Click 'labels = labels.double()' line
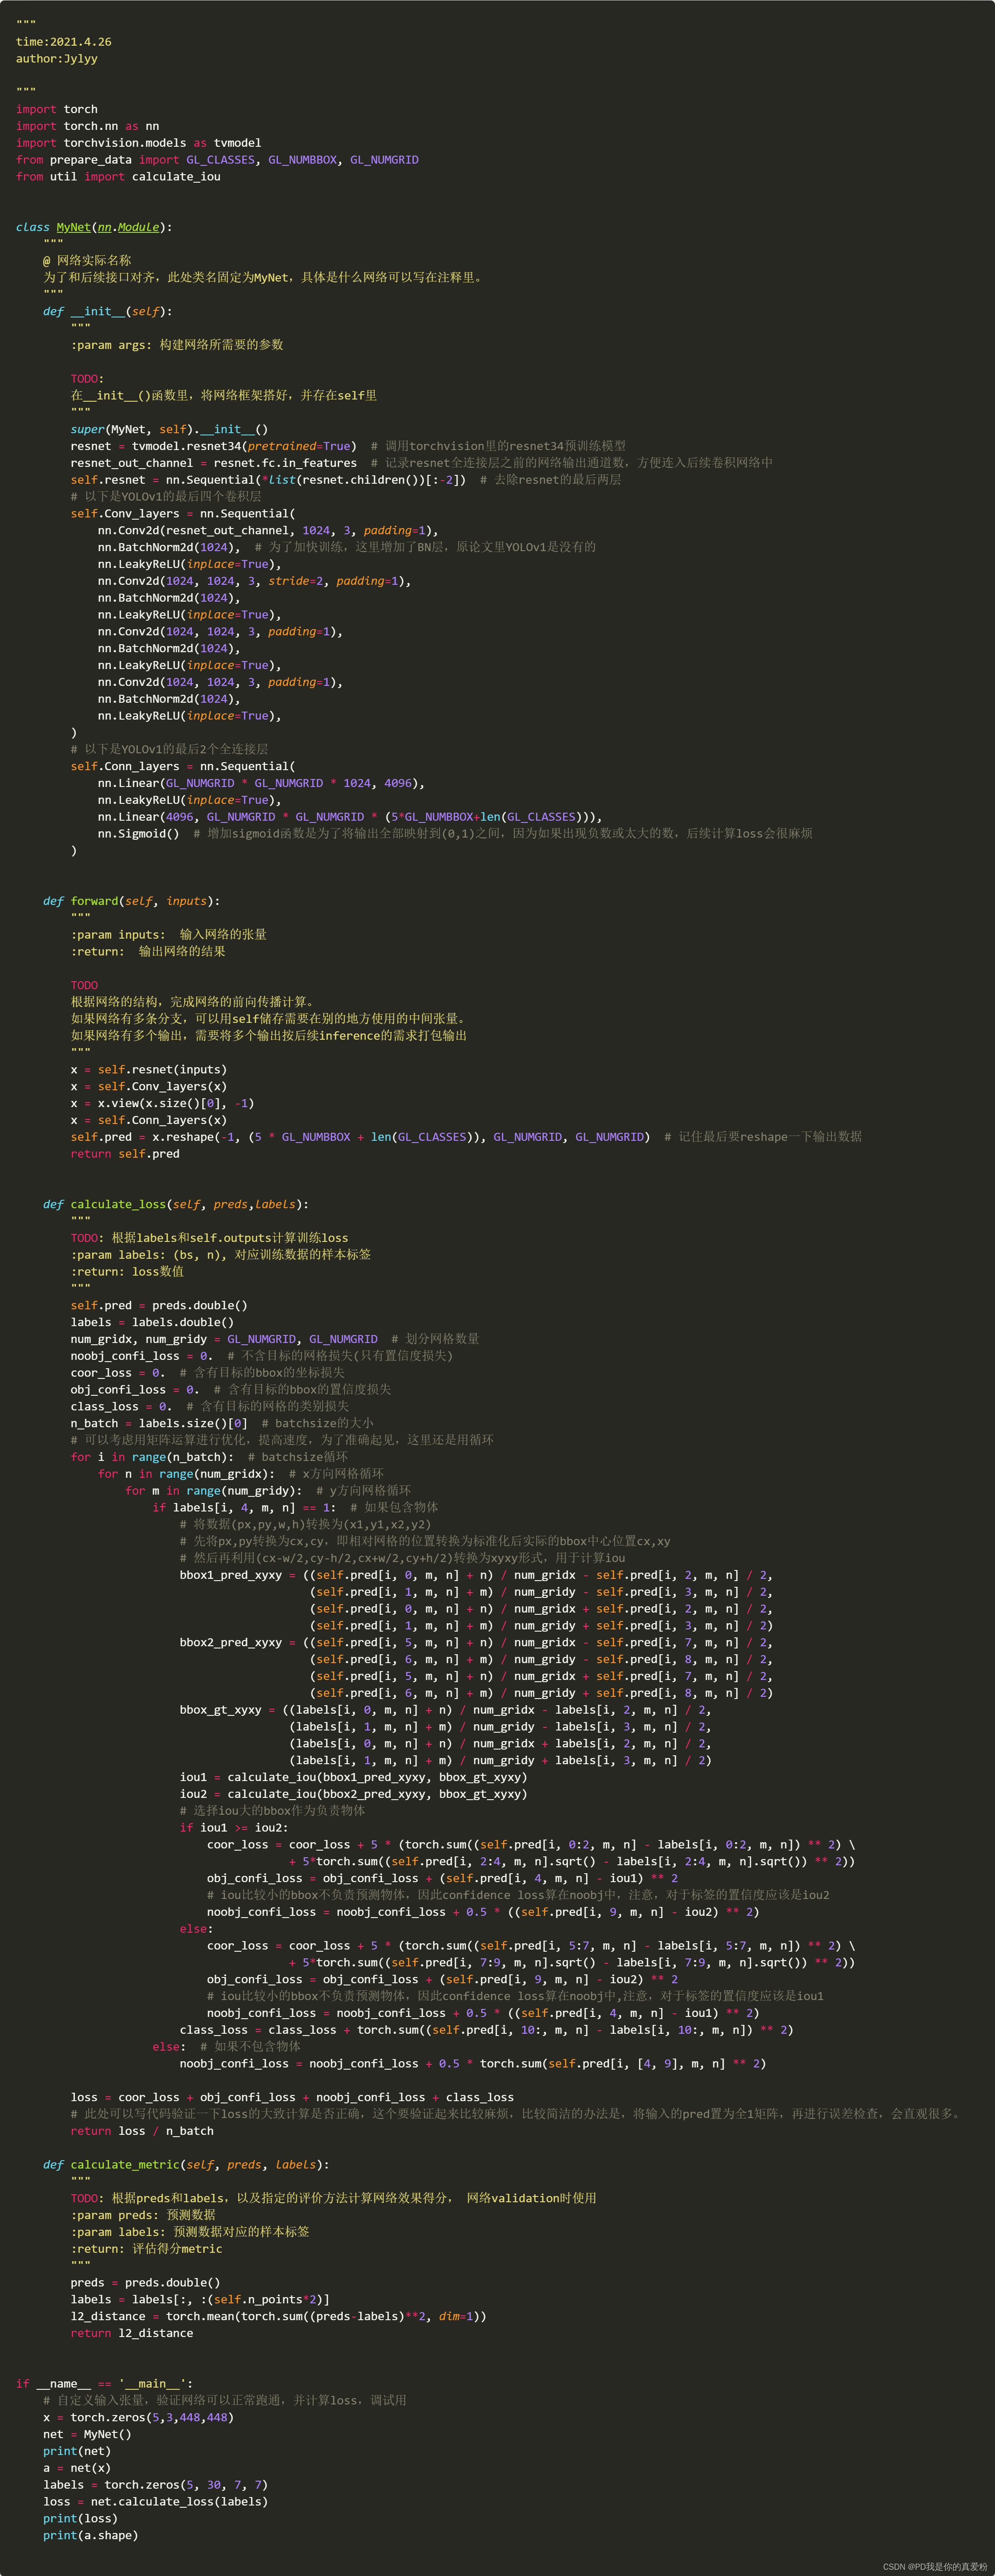995x2576 pixels. [152, 1323]
